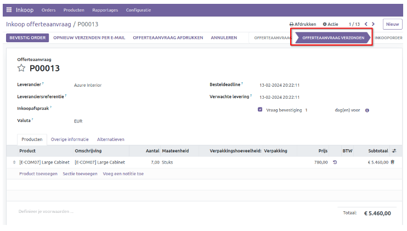407x231 pixels.
Task: Mark P00013 as favorite with star
Action: point(21,69)
